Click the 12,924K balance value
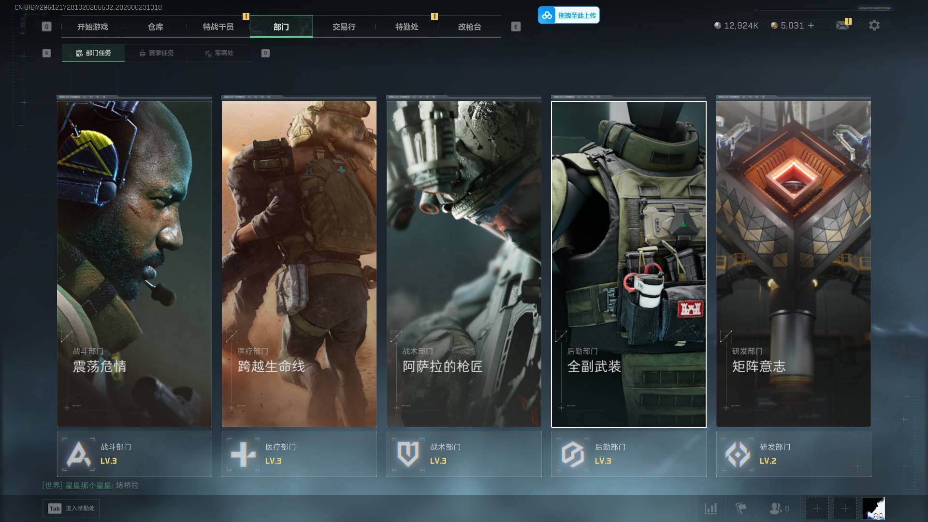Viewport: 928px width, 522px height. pos(741,26)
